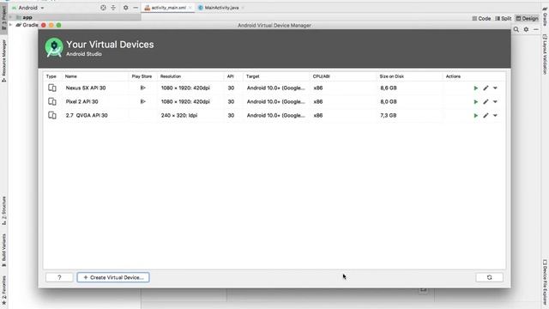Sort by the API column header

230,76
